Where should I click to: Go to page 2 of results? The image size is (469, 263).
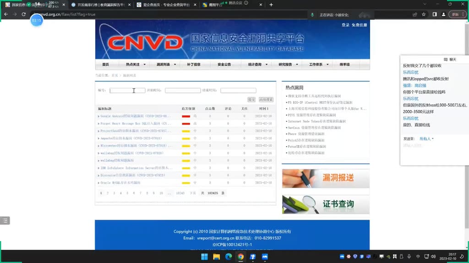click(108, 193)
